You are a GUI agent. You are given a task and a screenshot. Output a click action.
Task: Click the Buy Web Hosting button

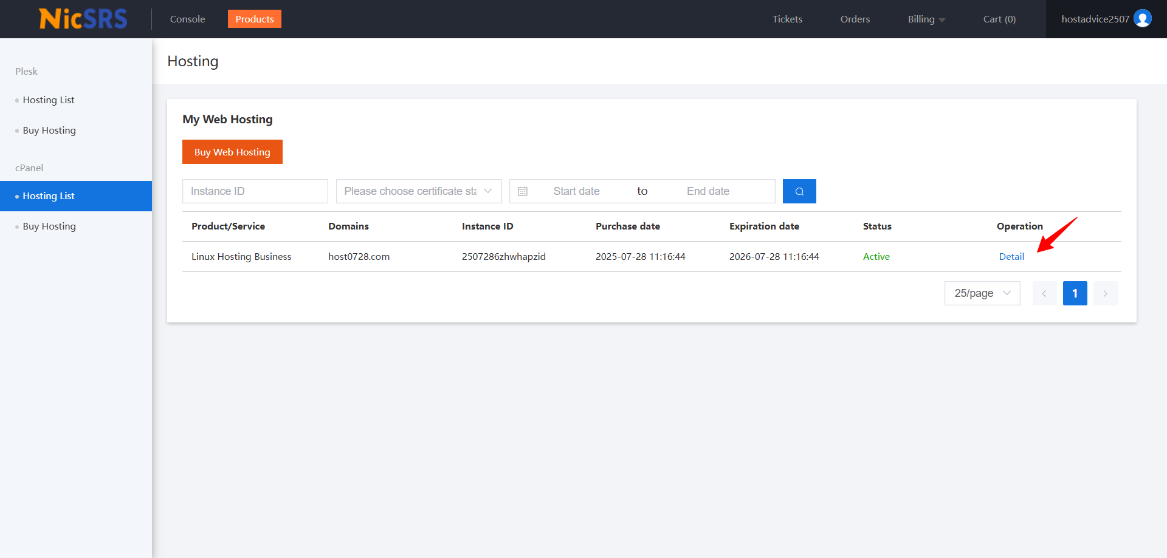[232, 152]
